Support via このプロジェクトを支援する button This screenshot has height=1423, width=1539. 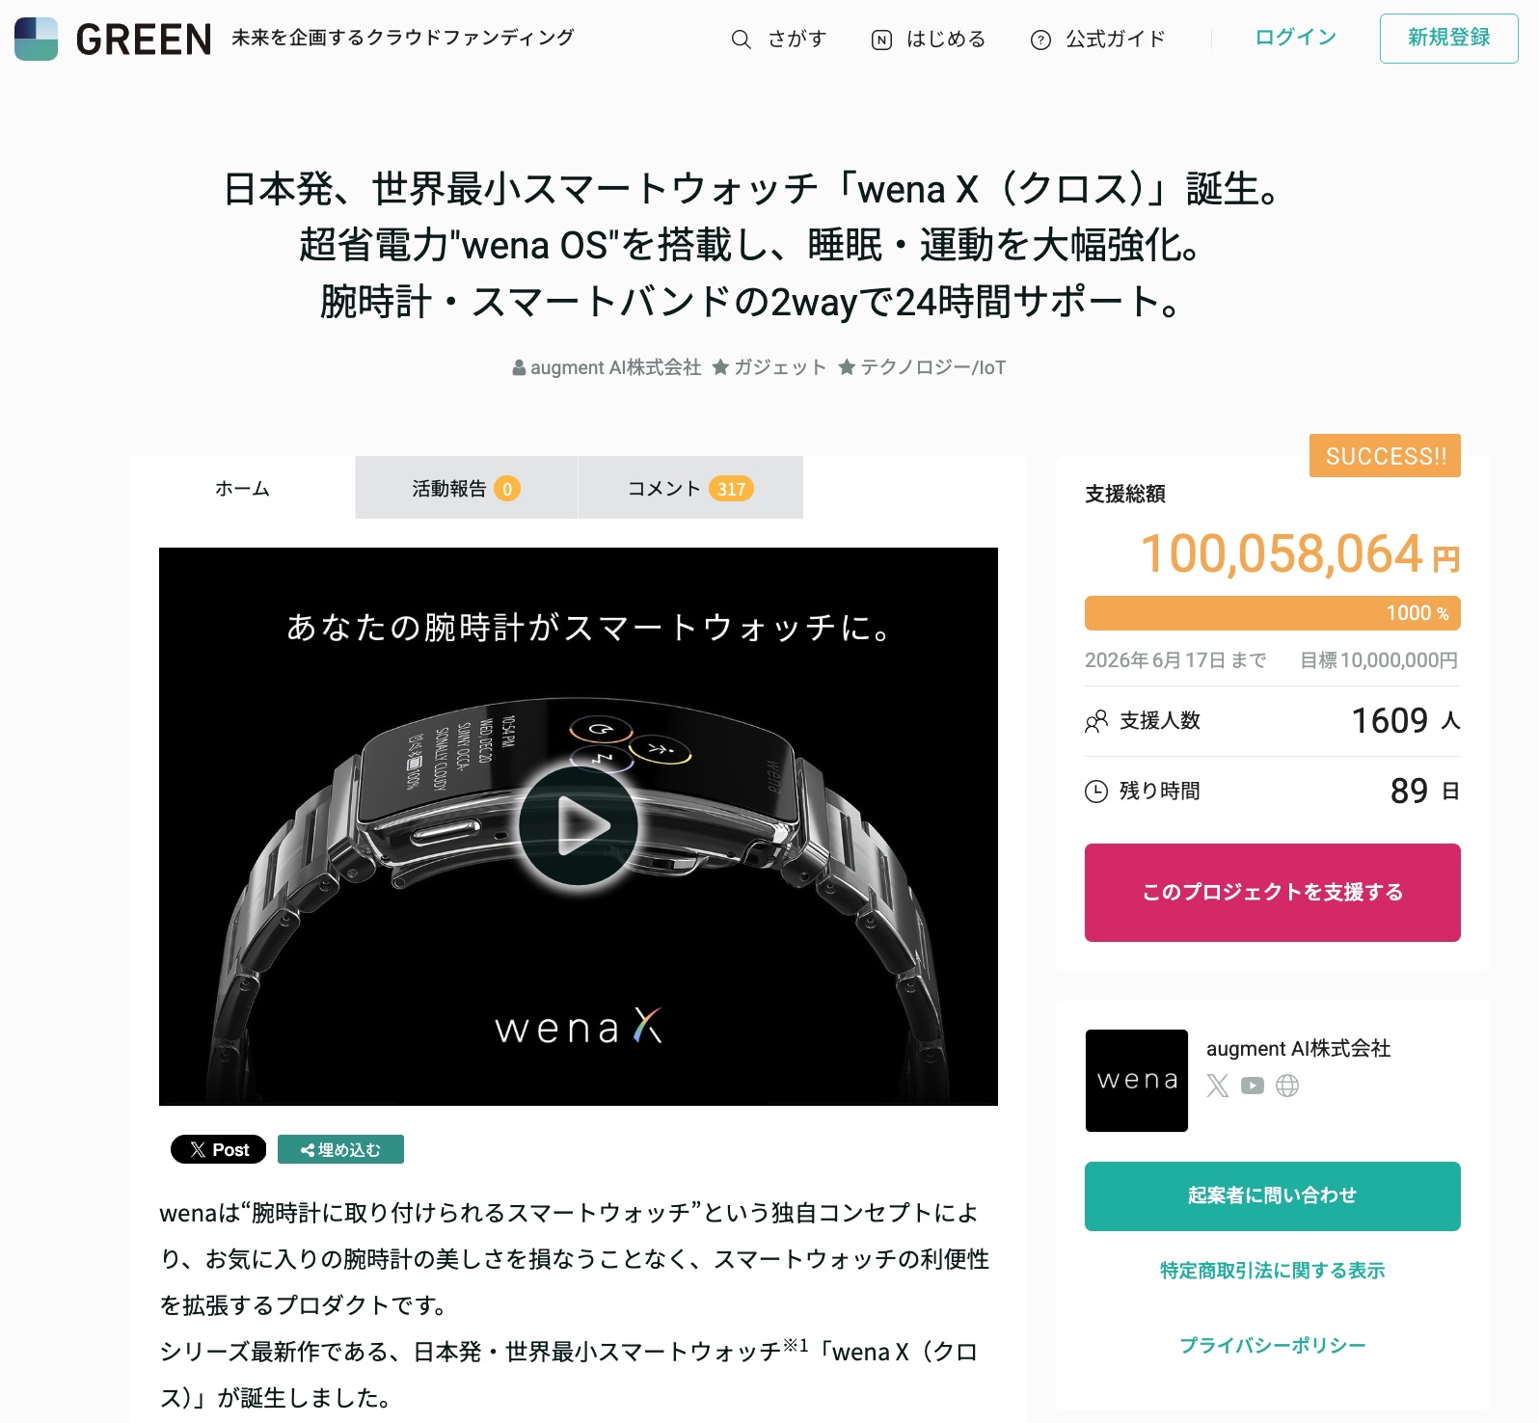[x=1272, y=893]
